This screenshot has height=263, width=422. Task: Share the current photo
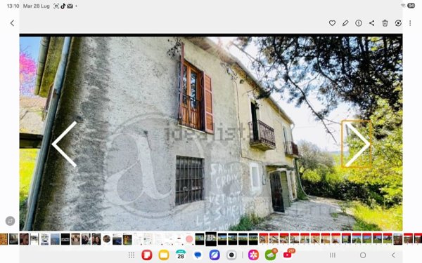371,23
